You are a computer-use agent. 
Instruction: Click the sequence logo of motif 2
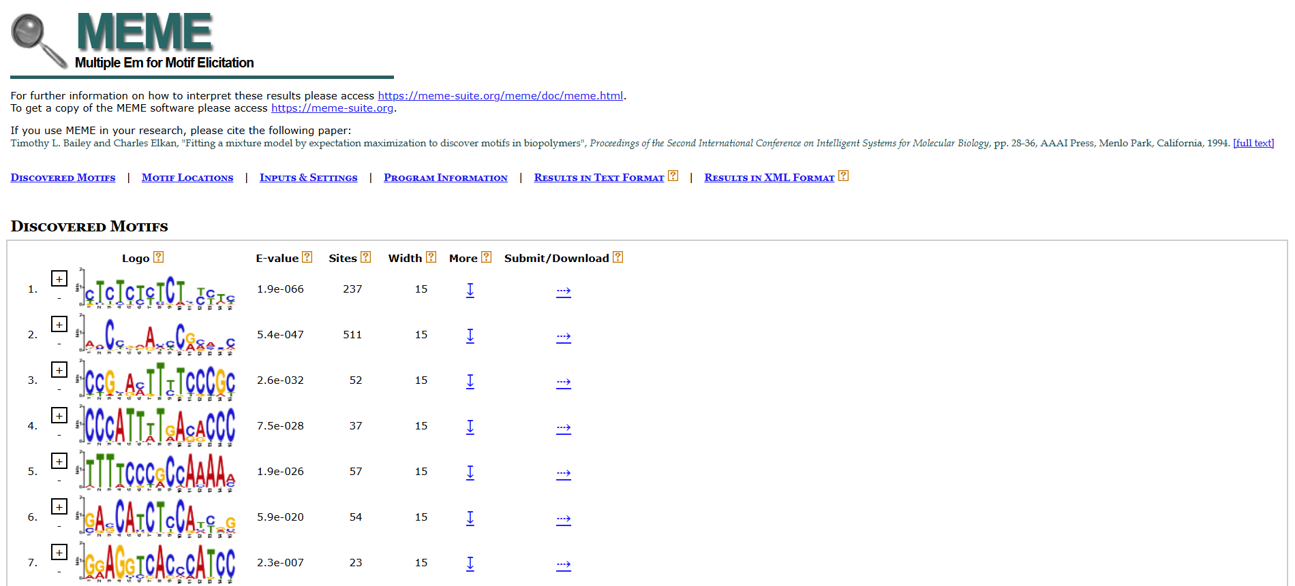[x=156, y=336]
